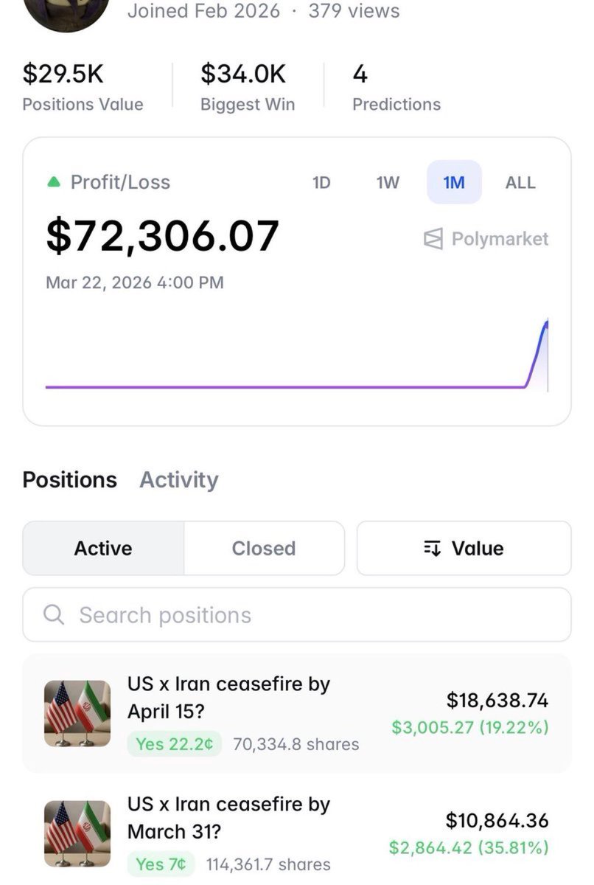Open the Value sort dropdown
This screenshot has width=594, height=885.
click(464, 548)
